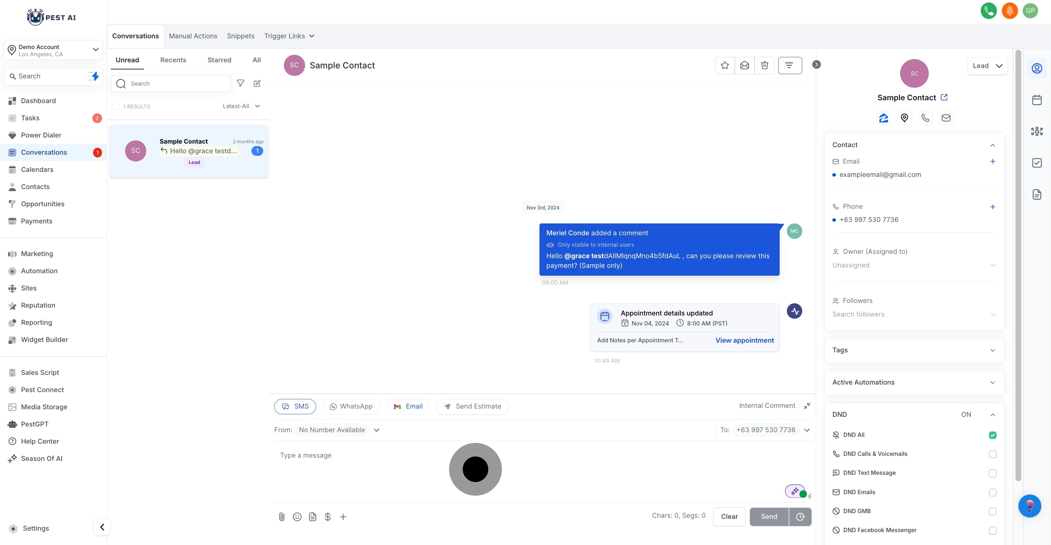Image resolution: width=1051 pixels, height=545 pixels.
Task: Click the compose new message pencil icon
Action: point(257,83)
